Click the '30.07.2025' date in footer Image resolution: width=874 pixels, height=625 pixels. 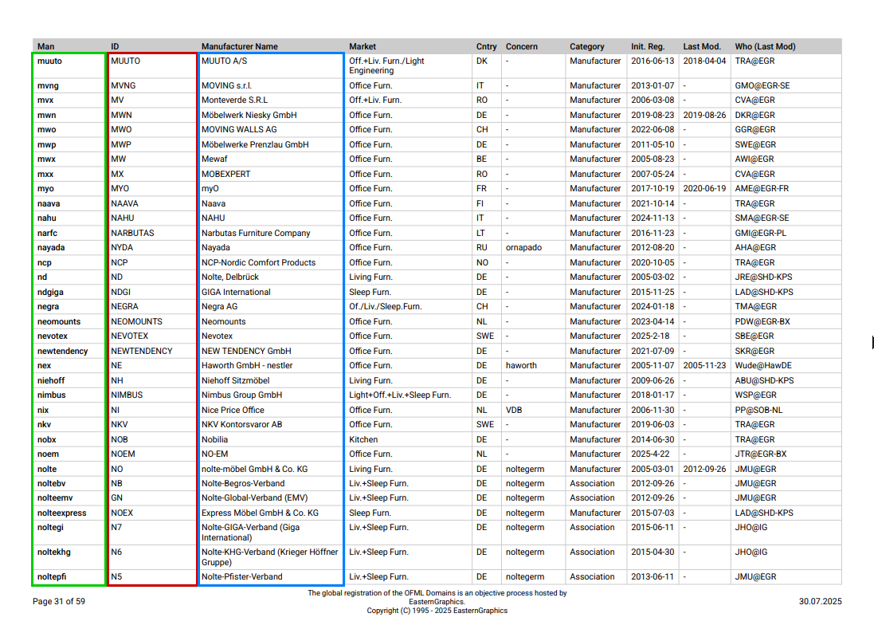tap(820, 602)
